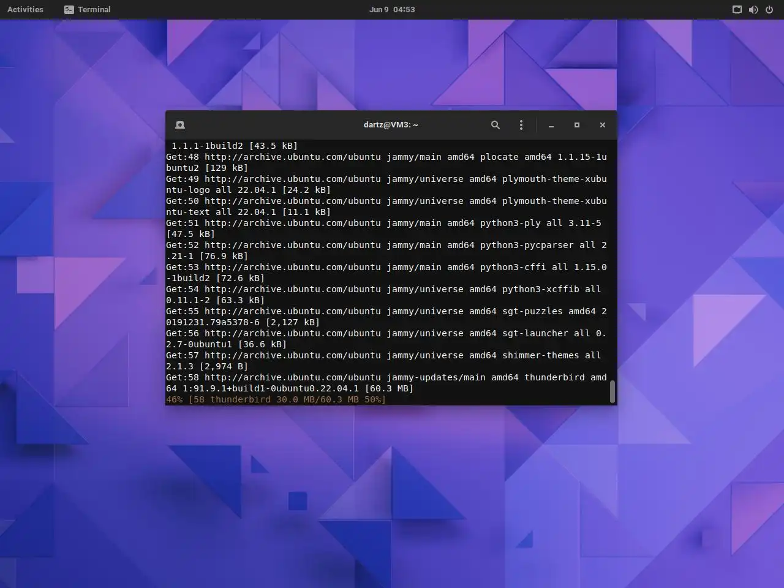Click the thunderbird download progress line
This screenshot has height=588, width=784.
point(276,399)
